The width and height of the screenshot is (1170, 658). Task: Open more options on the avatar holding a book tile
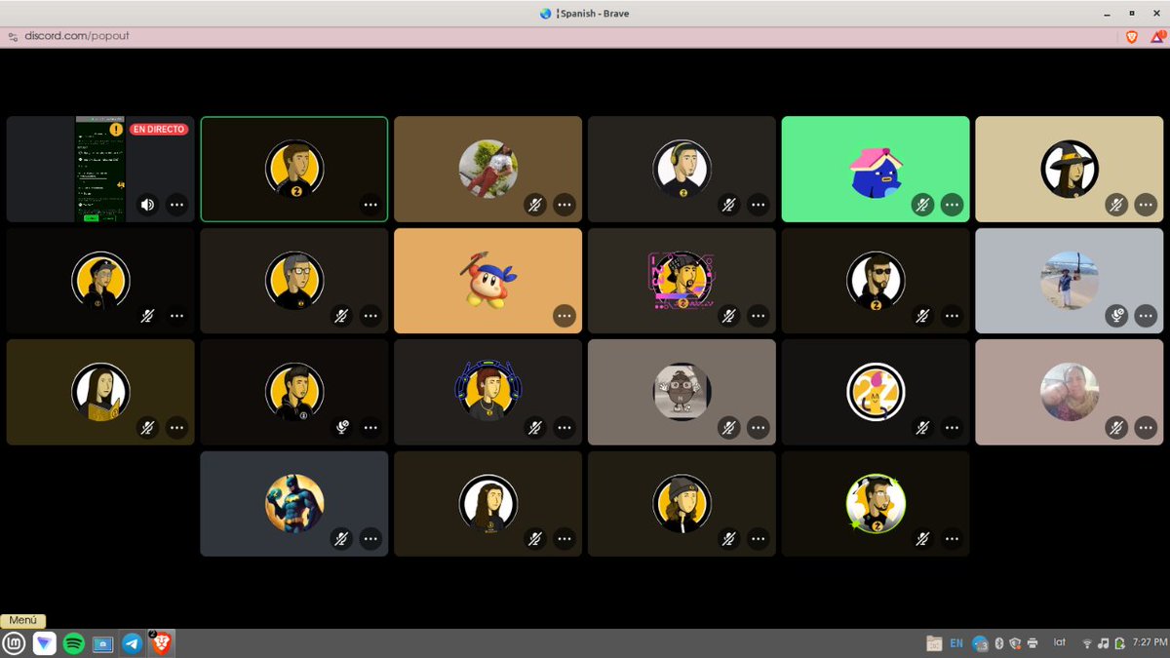pyautogui.click(x=176, y=427)
